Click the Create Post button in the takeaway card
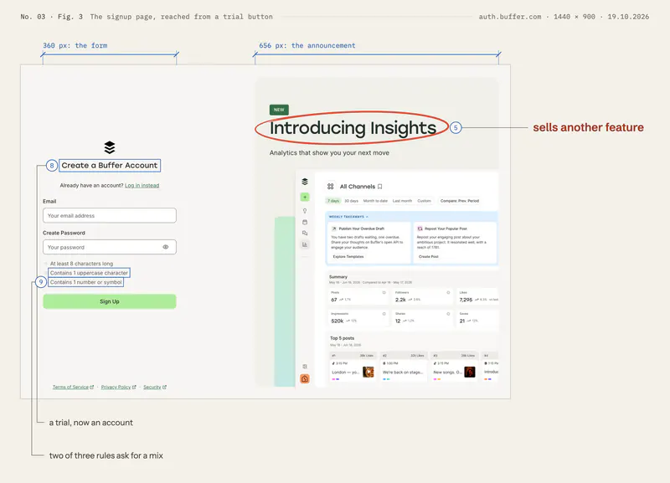 [428, 257]
